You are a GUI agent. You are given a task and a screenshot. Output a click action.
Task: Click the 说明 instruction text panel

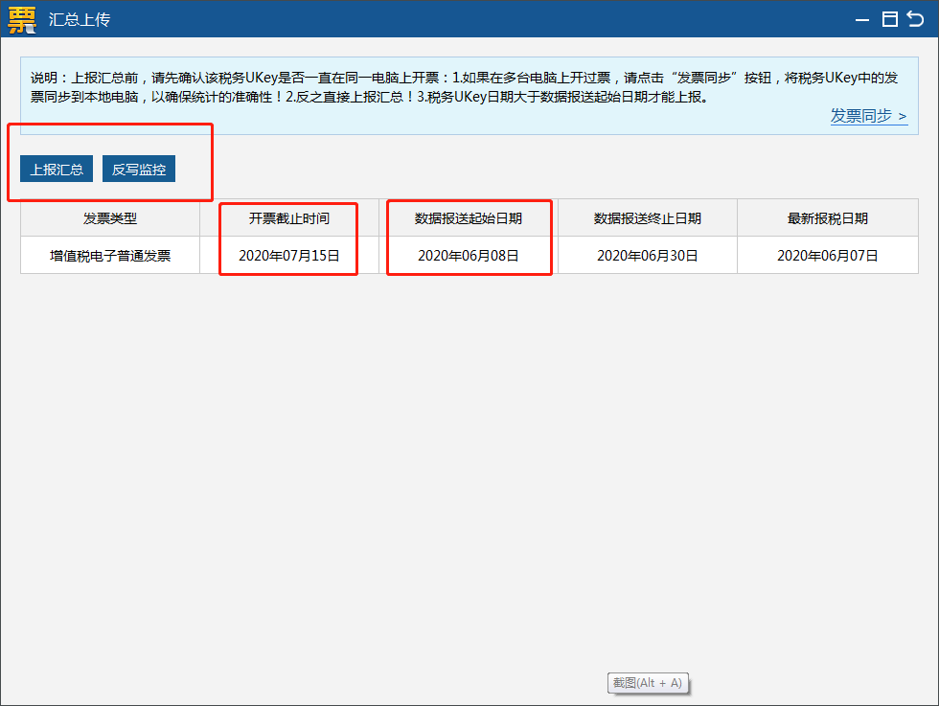point(469,96)
